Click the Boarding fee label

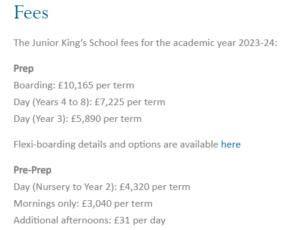pyautogui.click(x=35, y=85)
